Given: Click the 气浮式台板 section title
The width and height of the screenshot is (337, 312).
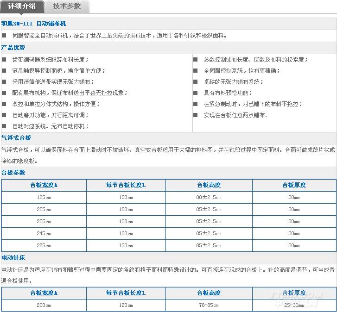Looking at the screenshot, I should click(x=16, y=138).
